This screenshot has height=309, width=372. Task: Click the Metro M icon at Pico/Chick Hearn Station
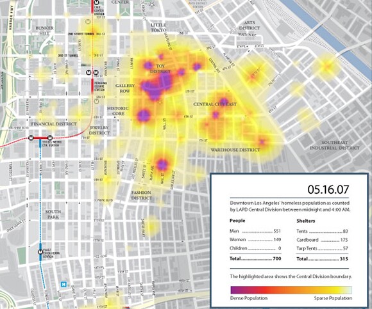pyautogui.click(x=40, y=252)
